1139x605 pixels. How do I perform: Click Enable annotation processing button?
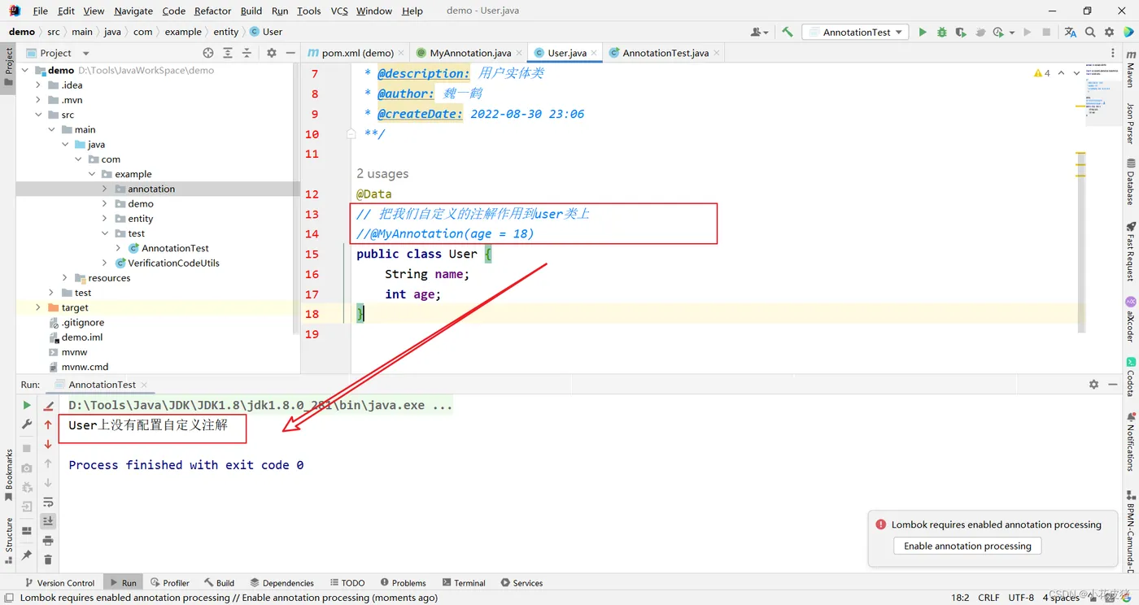coord(967,546)
